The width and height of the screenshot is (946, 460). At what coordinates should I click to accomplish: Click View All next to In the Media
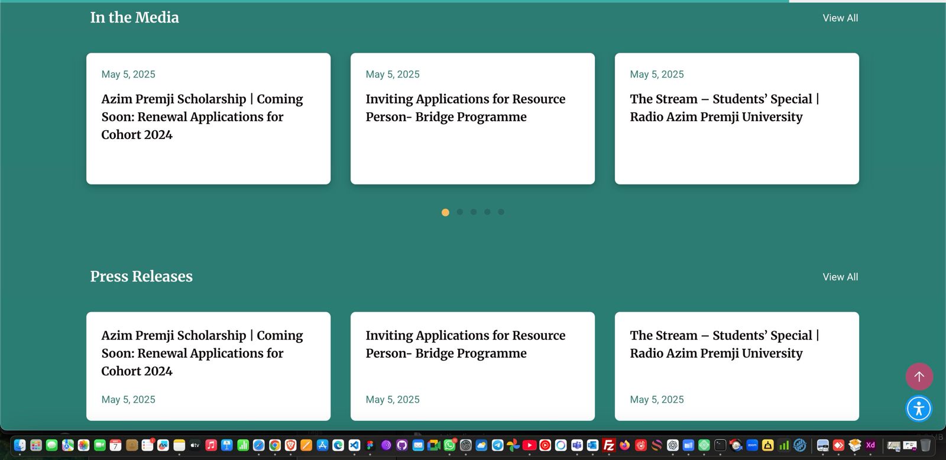[840, 18]
